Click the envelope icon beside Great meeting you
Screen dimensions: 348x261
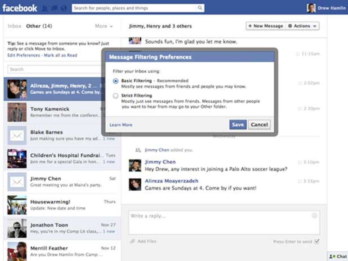17,182
